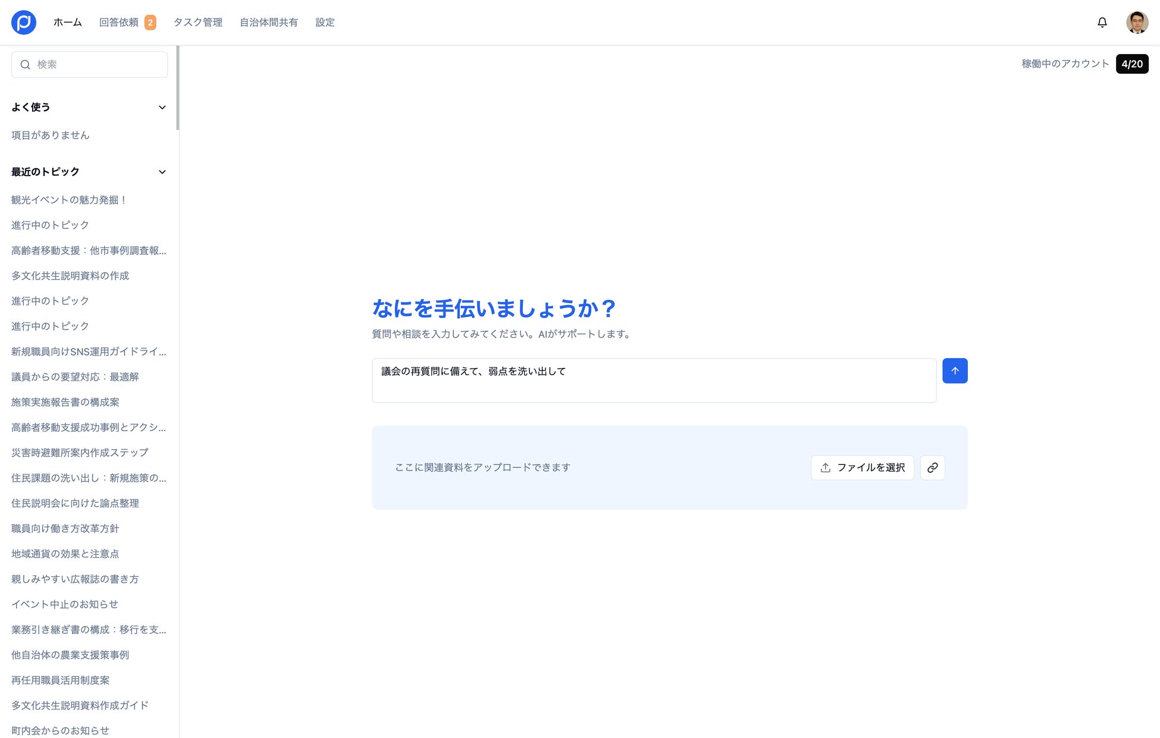Click the 回答依頼 badge showing 2
This screenshot has height=738, width=1160.
tap(151, 23)
